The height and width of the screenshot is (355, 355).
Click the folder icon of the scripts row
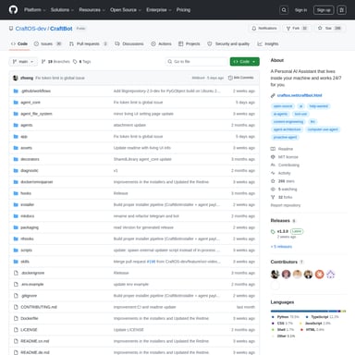coord(16,251)
